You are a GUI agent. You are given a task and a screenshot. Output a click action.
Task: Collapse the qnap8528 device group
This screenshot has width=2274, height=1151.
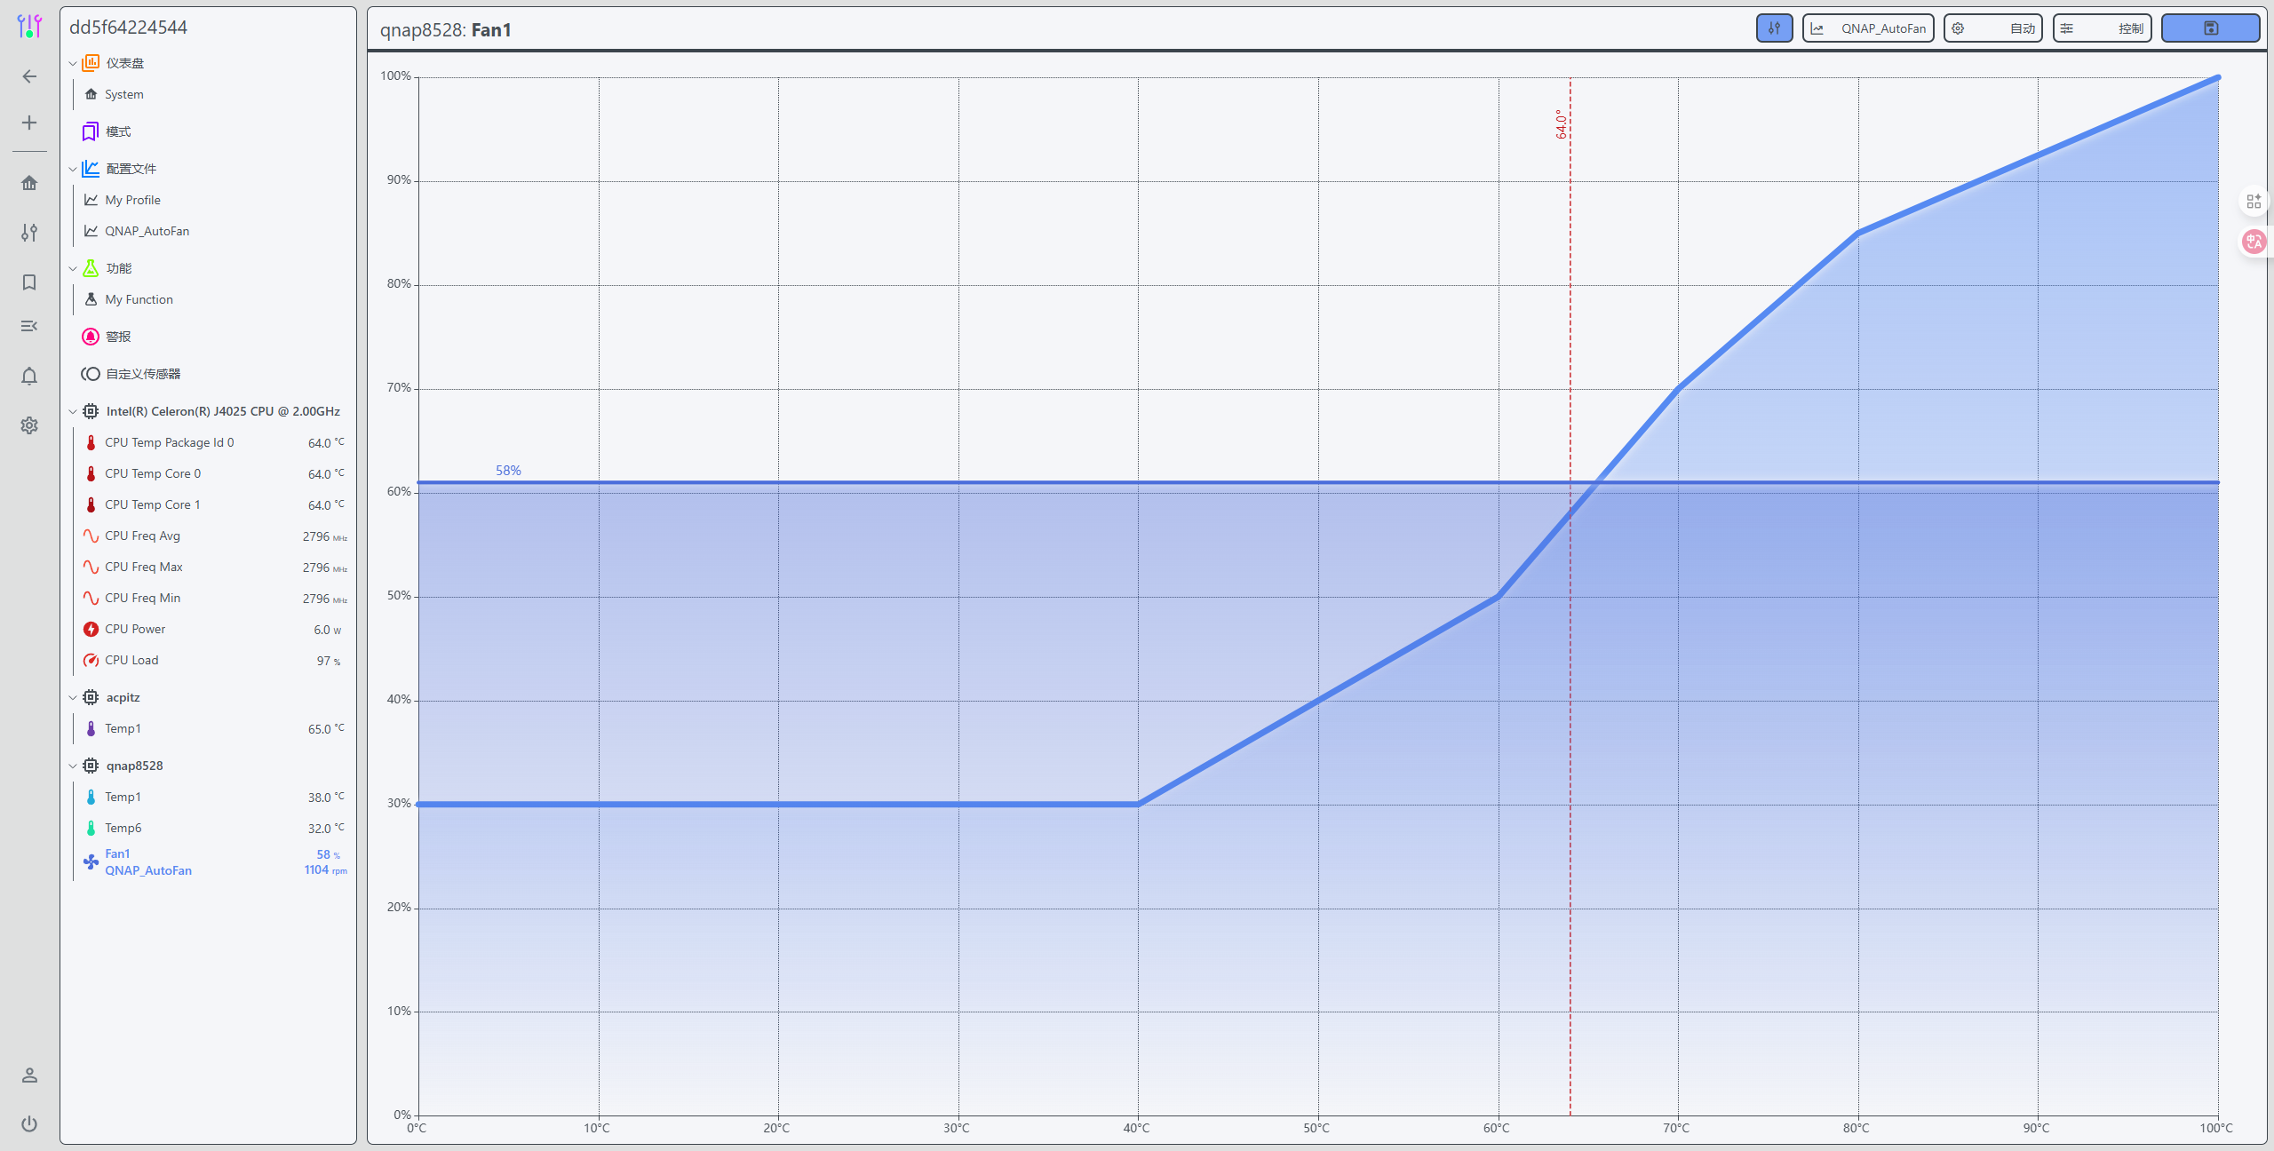[73, 766]
